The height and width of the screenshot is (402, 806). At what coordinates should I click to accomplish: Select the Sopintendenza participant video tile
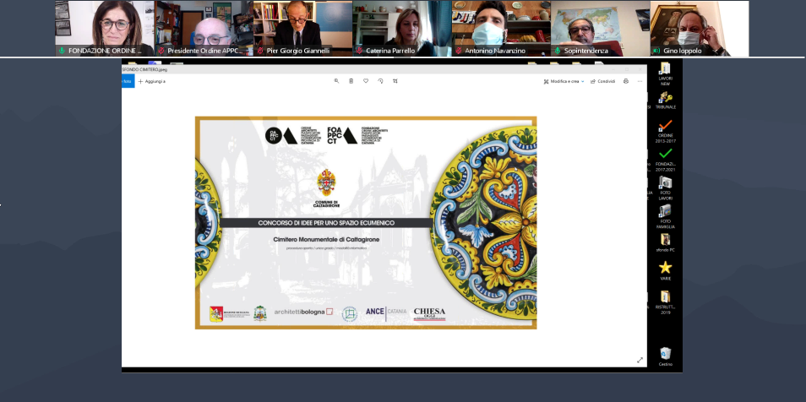pyautogui.click(x=601, y=28)
